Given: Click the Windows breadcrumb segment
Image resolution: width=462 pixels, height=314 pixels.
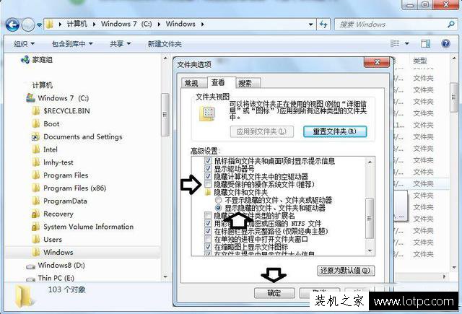Looking at the screenshot, I should [x=180, y=24].
